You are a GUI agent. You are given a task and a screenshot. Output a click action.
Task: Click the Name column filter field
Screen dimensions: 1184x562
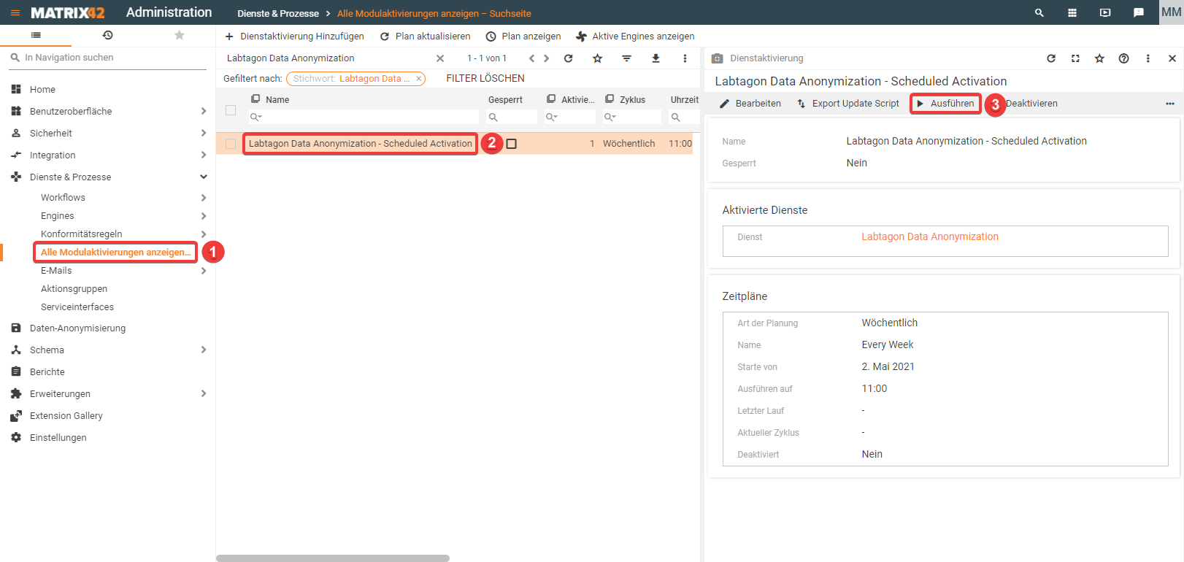click(x=364, y=117)
